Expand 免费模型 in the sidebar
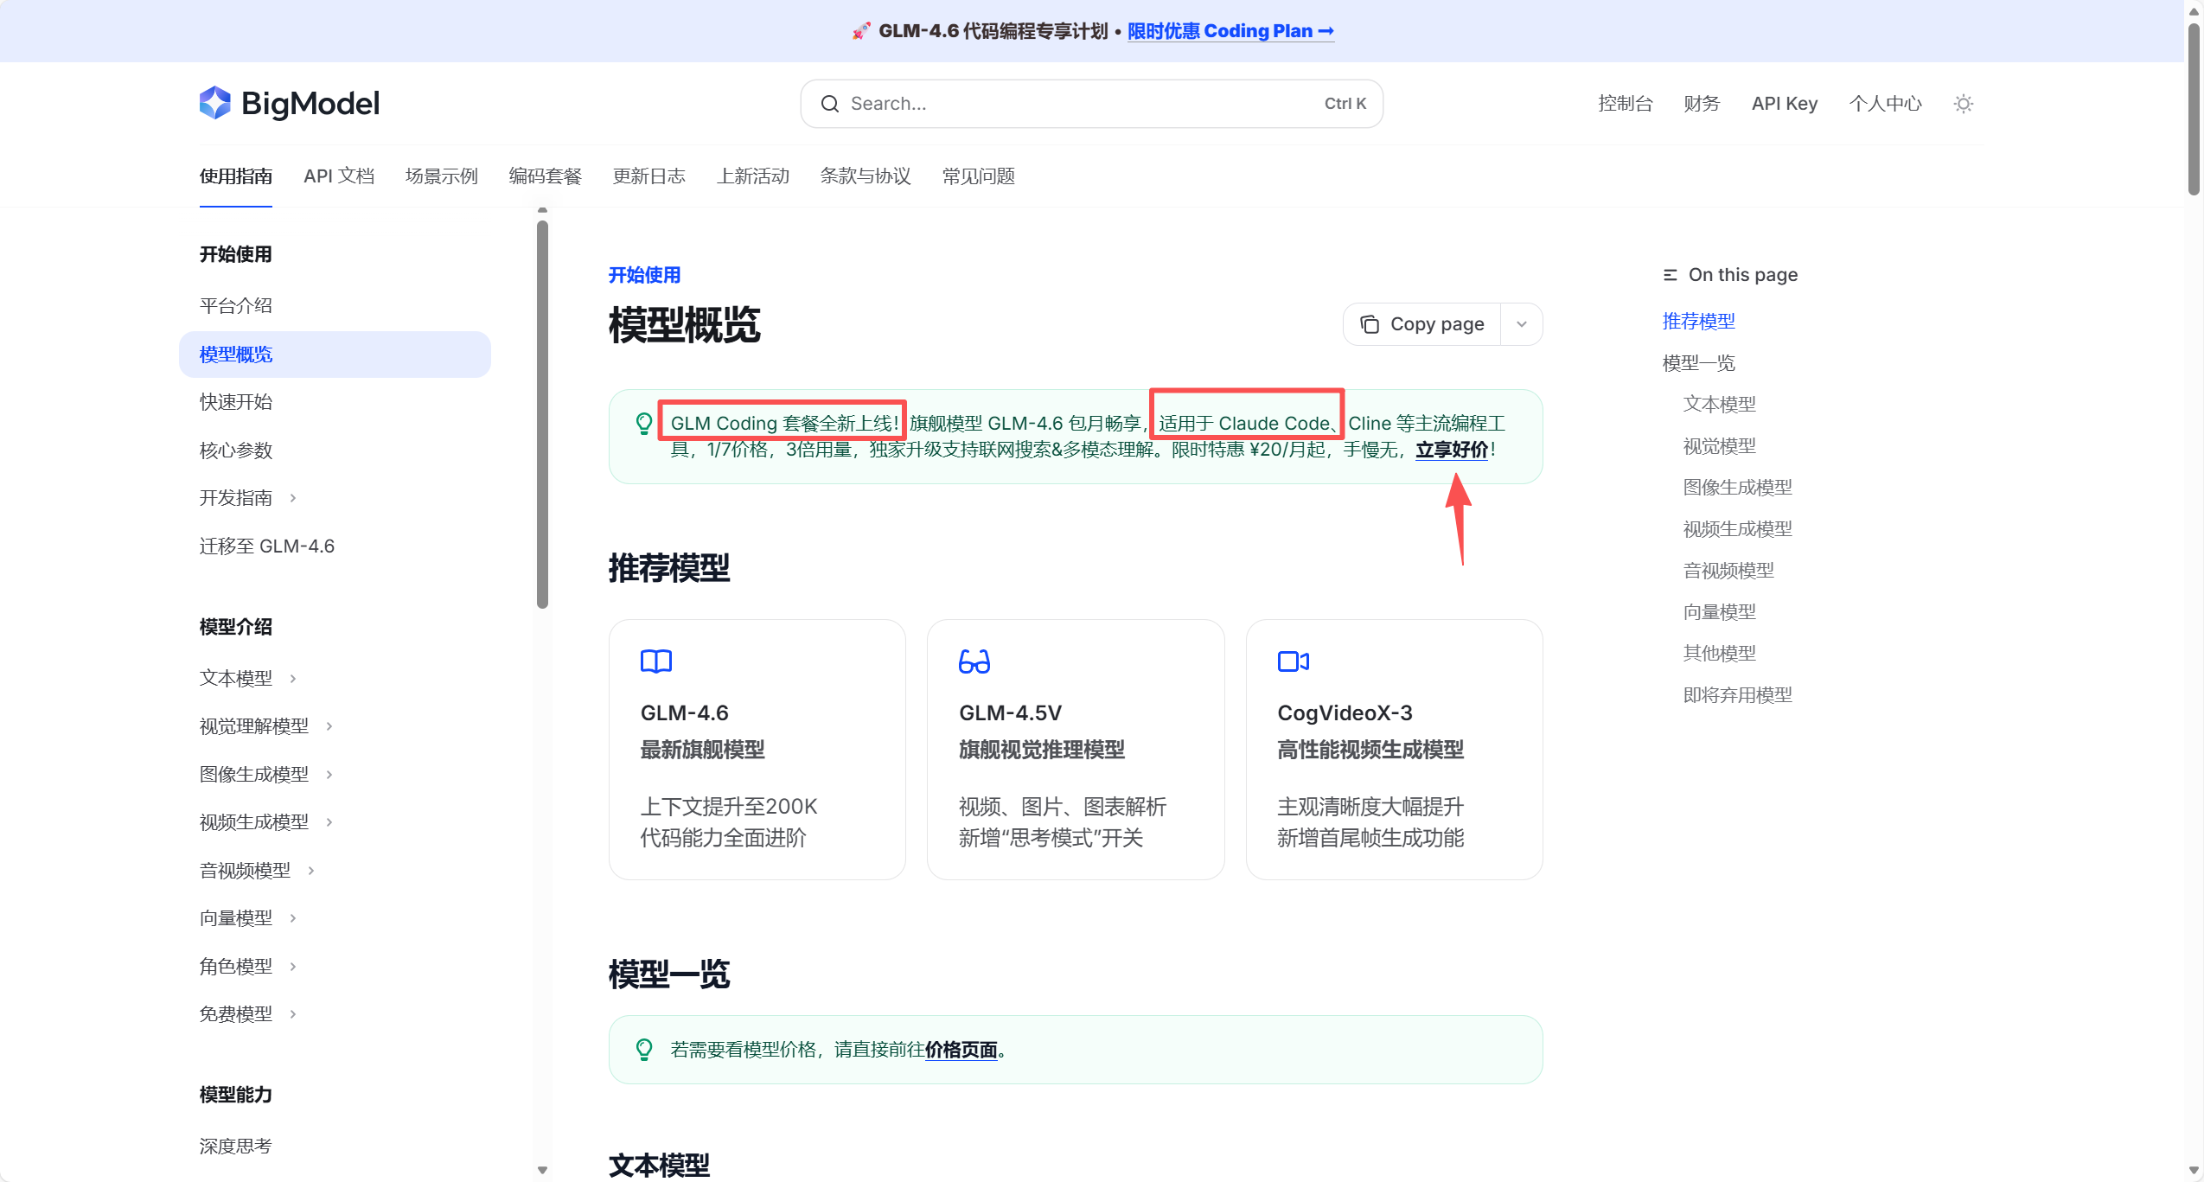The width and height of the screenshot is (2204, 1182). pyautogui.click(x=293, y=1014)
